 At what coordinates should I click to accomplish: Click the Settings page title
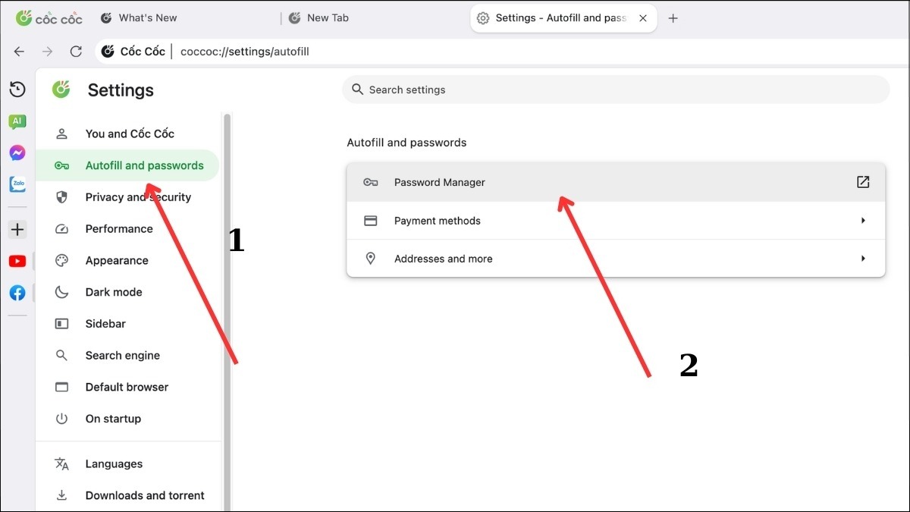tap(121, 90)
